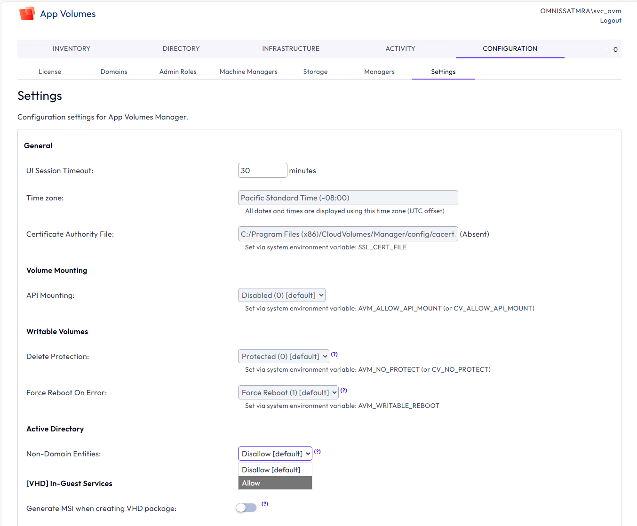Switch to the Directory tab
637x526 pixels.
181,48
